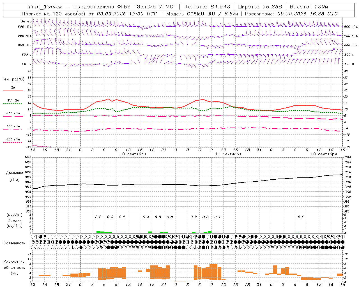The width and height of the screenshot is (359, 287).
Task: Click the '11 сентября' date label
Action: pos(228,154)
